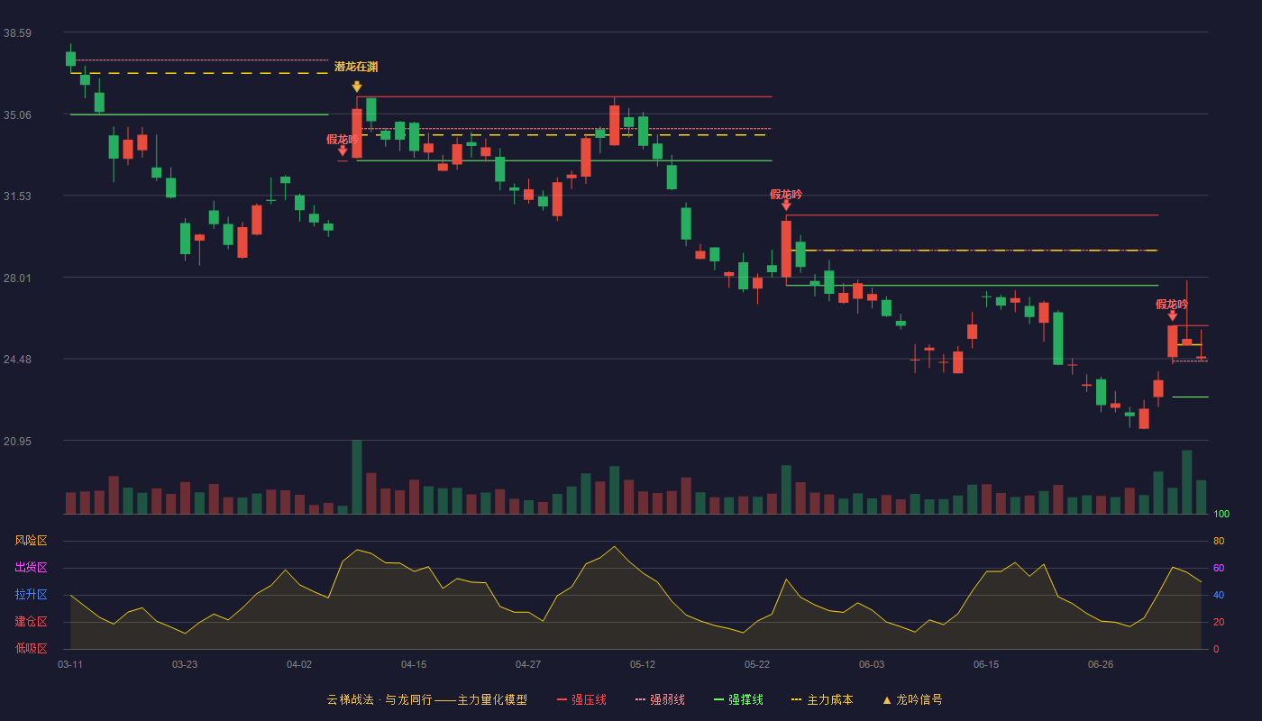Click the tallest volume bar below 潜龙在渊
The height and width of the screenshot is (721, 1262).
click(x=357, y=477)
